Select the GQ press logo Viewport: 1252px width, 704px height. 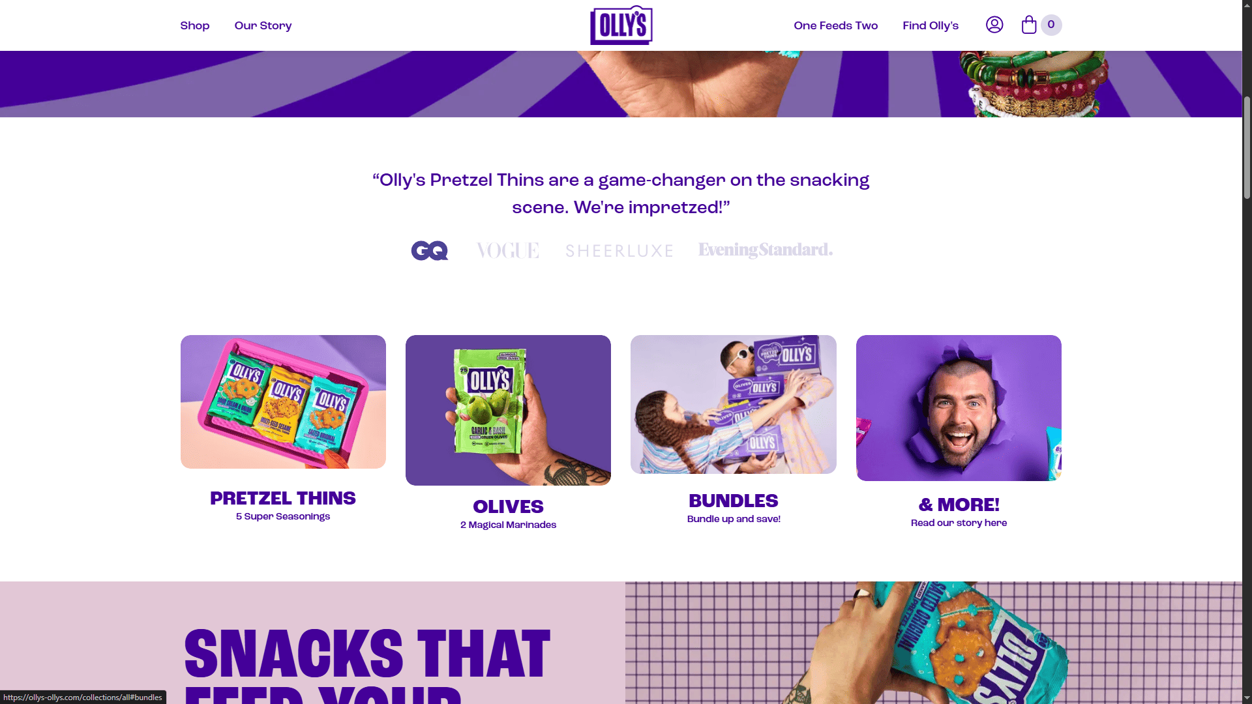430,250
